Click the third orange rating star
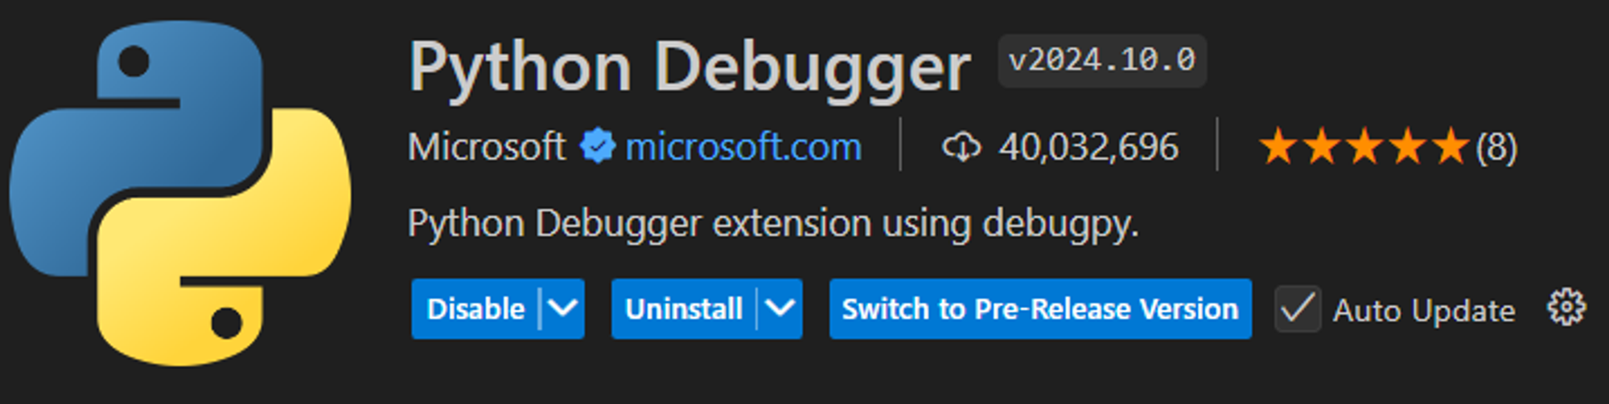The width and height of the screenshot is (1609, 404). point(1364,147)
